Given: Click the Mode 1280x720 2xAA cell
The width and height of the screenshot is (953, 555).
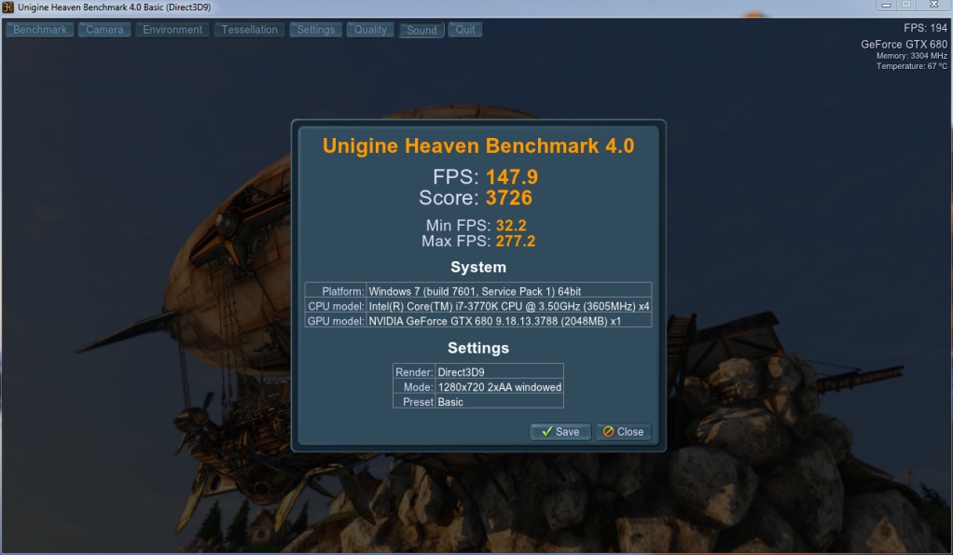Looking at the screenshot, I should [x=499, y=387].
